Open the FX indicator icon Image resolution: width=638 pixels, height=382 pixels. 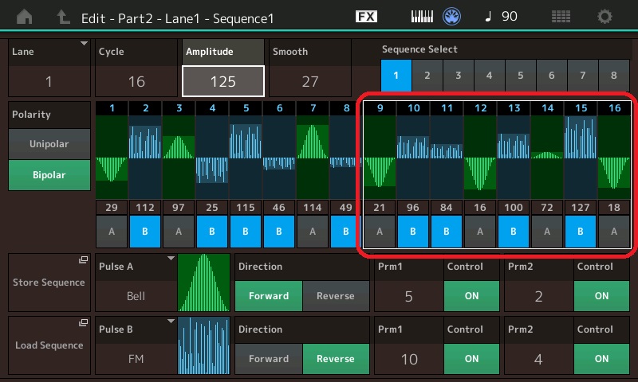366,16
